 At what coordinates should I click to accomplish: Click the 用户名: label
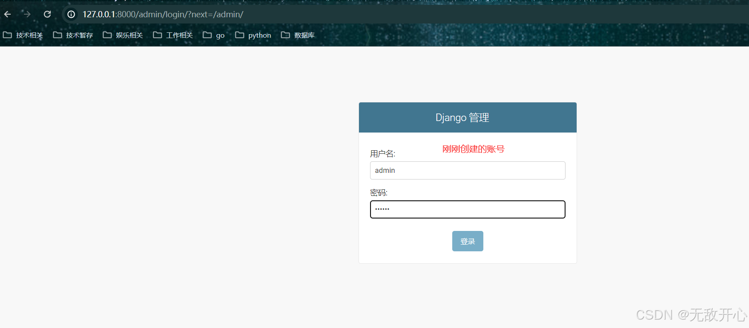pos(382,154)
